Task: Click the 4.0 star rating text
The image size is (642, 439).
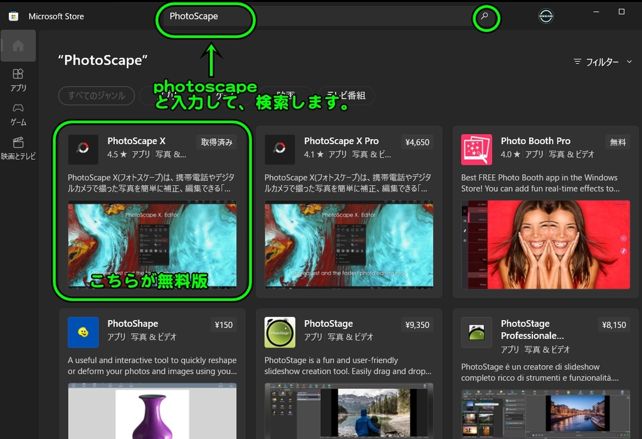Action: point(510,154)
